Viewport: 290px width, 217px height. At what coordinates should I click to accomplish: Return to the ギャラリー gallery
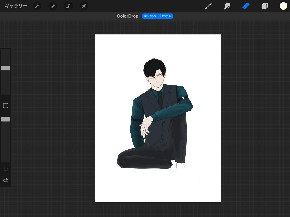pyautogui.click(x=16, y=6)
